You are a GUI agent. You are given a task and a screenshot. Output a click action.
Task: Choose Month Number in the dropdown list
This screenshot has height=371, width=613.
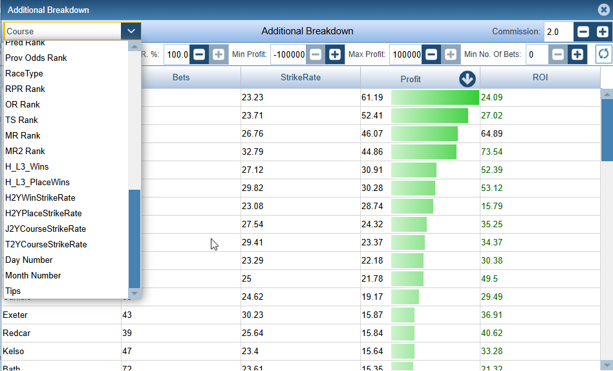click(33, 275)
